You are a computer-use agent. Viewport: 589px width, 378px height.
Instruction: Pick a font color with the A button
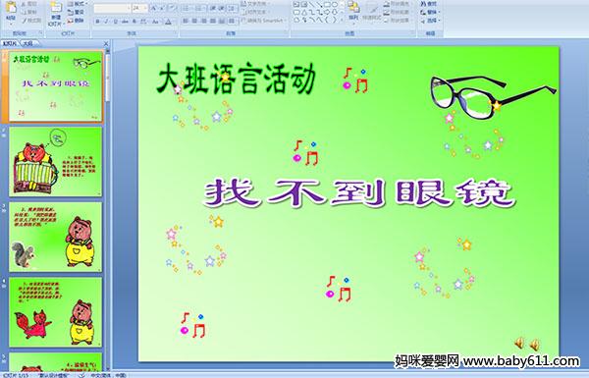point(168,22)
